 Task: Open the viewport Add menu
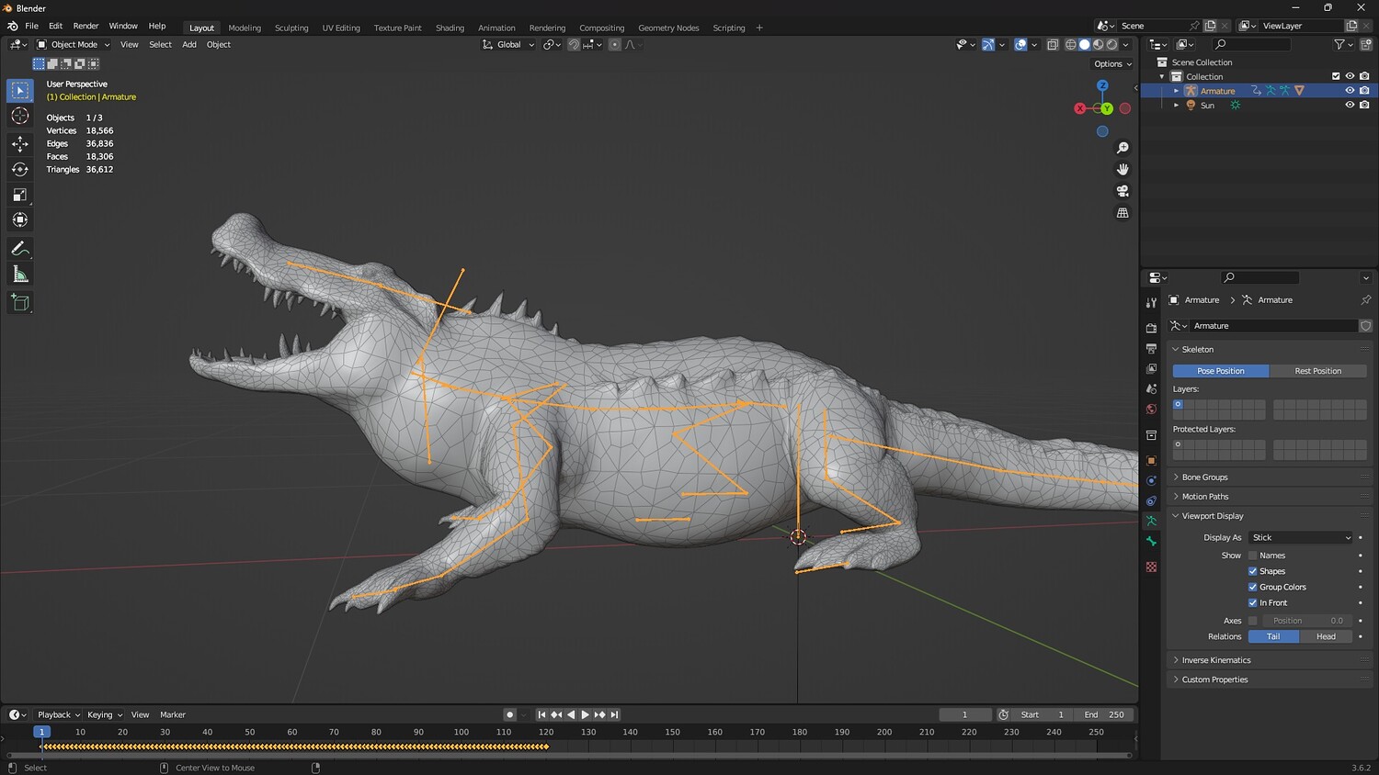tap(189, 44)
